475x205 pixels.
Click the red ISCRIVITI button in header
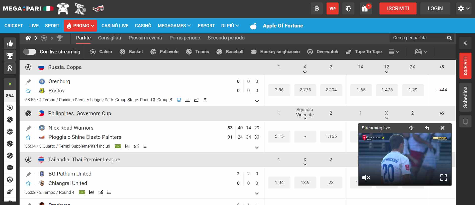pyautogui.click(x=398, y=8)
